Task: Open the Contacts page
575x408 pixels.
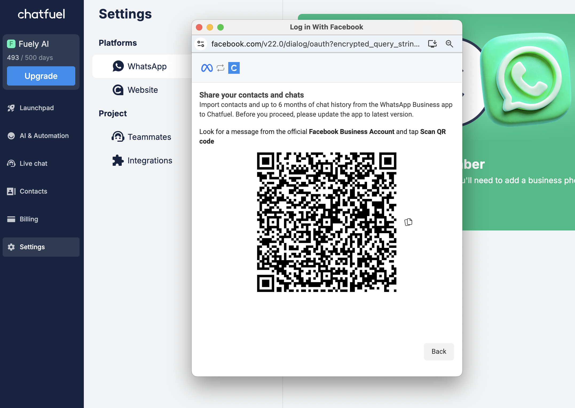Action: (x=33, y=191)
